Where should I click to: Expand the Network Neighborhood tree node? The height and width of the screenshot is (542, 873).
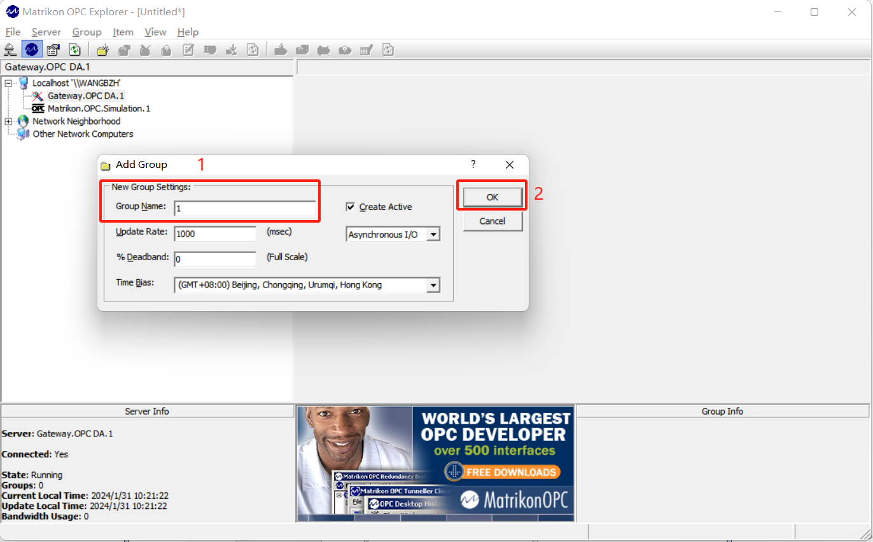[x=8, y=121]
